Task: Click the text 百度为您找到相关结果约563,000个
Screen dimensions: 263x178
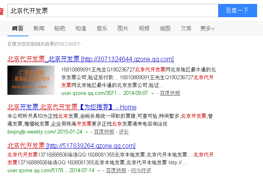Action: coord(44,44)
